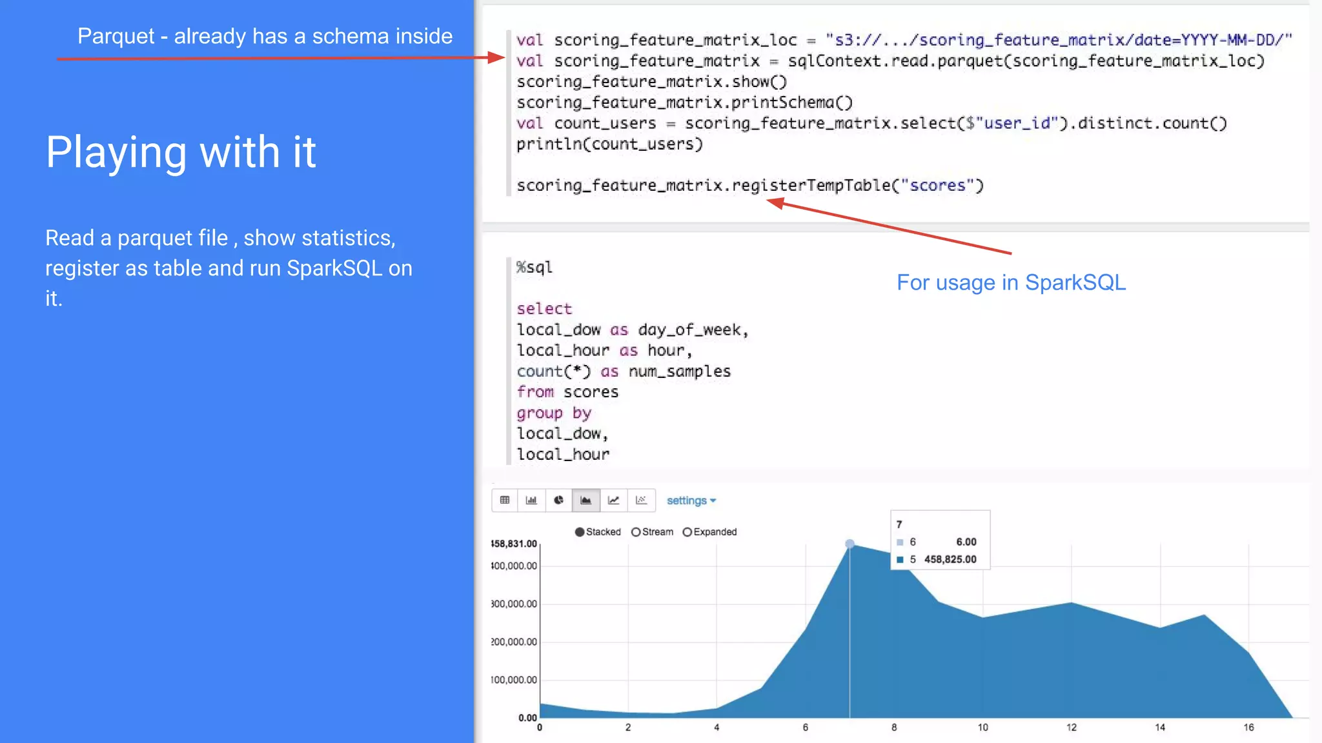Click highlighted data point on chart peak
The width and height of the screenshot is (1322, 743).
click(849, 544)
